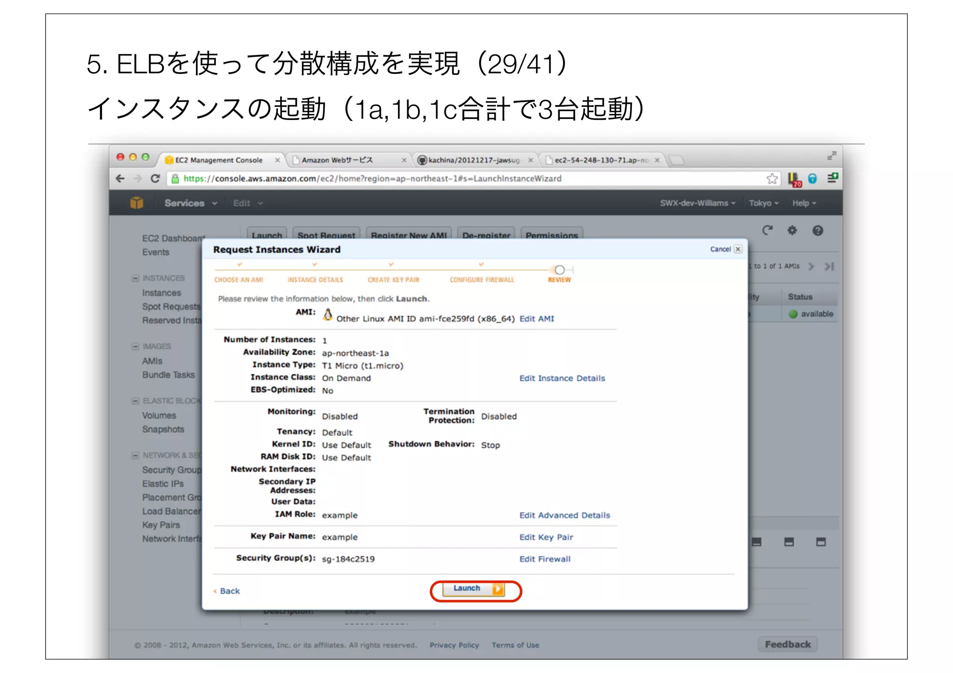Click the help question mark icon

click(818, 230)
